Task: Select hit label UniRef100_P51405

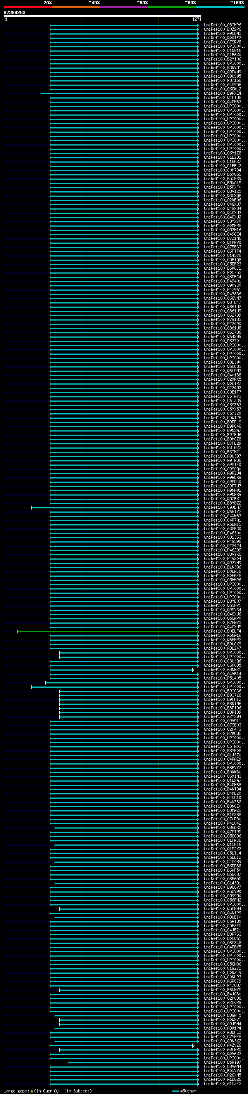Action: pos(222,678)
